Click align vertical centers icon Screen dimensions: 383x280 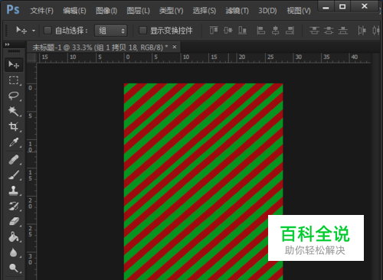point(228,31)
